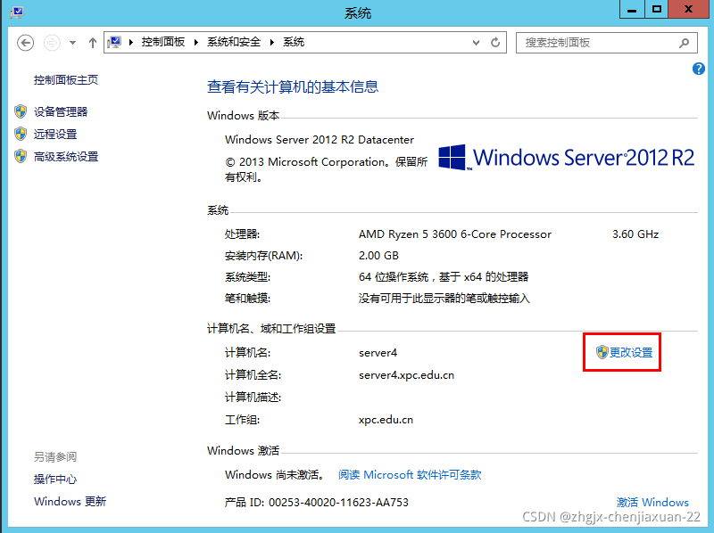Click the magnifier search icon
The width and height of the screenshot is (714, 533).
(x=684, y=43)
